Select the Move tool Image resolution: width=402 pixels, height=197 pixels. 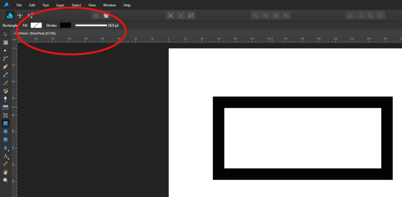5,34
